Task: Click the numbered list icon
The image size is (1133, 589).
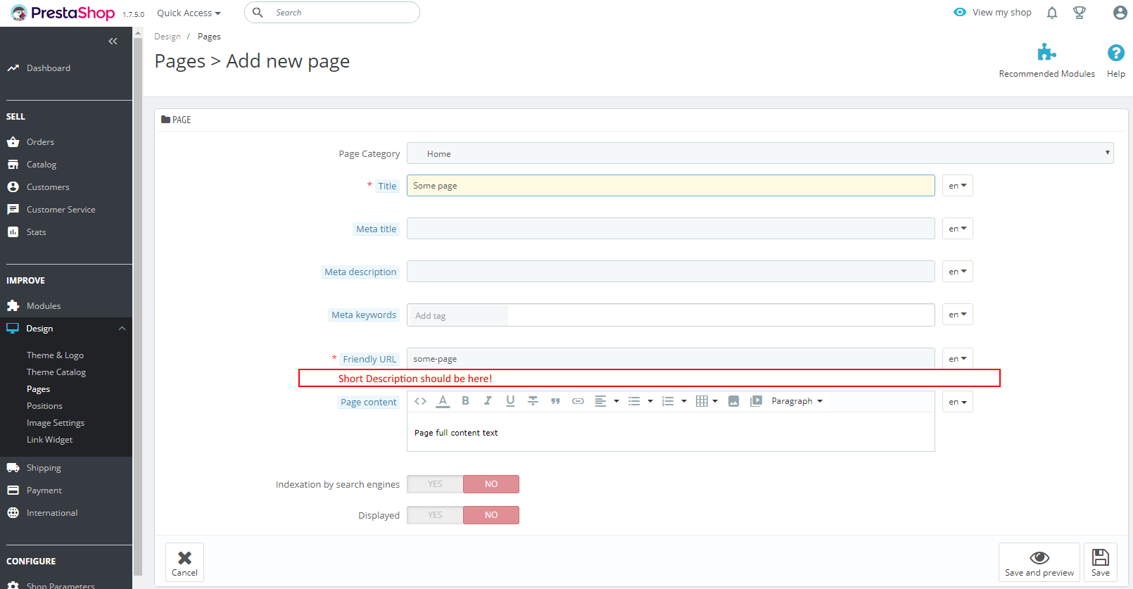Action: [x=668, y=401]
